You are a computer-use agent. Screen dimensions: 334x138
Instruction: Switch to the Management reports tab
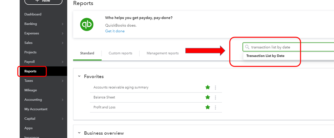(x=163, y=53)
